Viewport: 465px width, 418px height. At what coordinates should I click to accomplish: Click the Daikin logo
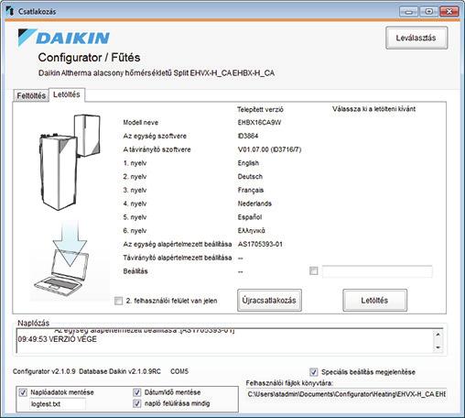click(x=63, y=38)
